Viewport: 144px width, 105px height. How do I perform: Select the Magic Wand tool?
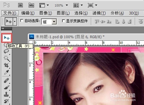click(6, 58)
